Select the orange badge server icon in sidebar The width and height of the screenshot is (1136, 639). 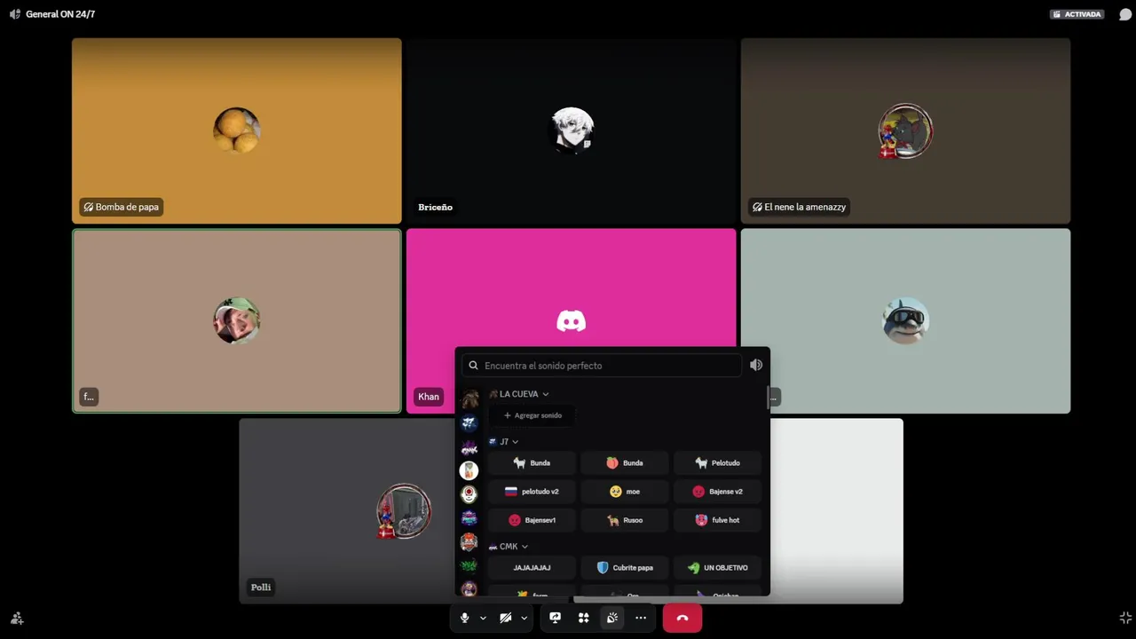coord(469,541)
